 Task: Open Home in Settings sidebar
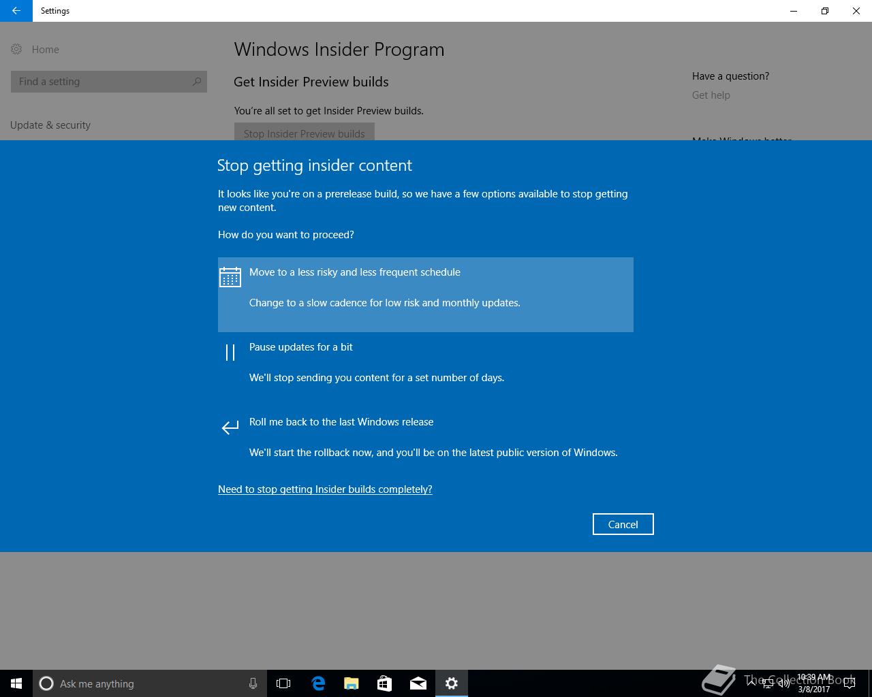click(x=35, y=50)
